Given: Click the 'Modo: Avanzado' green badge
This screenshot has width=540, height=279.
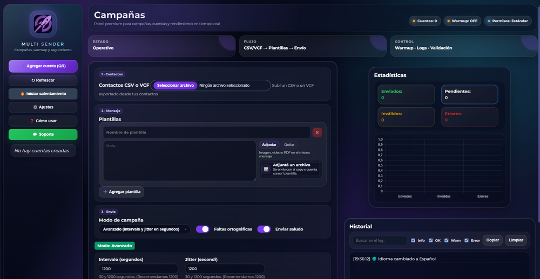Looking at the screenshot, I should click(114, 246).
